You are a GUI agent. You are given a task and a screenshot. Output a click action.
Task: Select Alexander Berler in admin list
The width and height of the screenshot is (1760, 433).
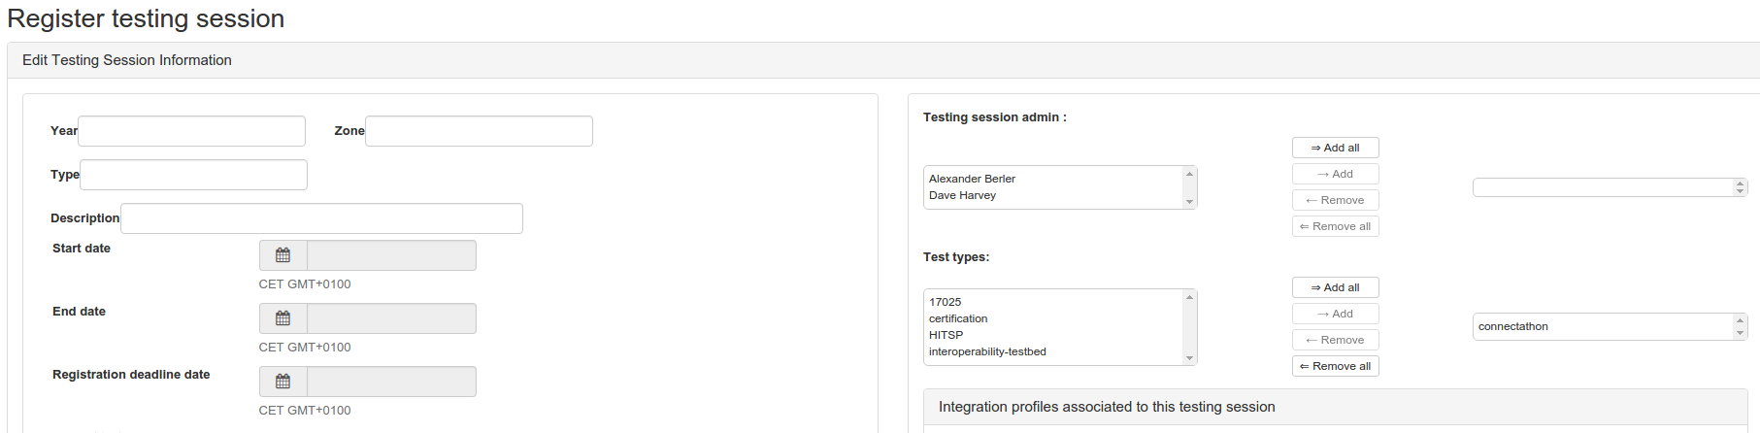[x=972, y=179]
